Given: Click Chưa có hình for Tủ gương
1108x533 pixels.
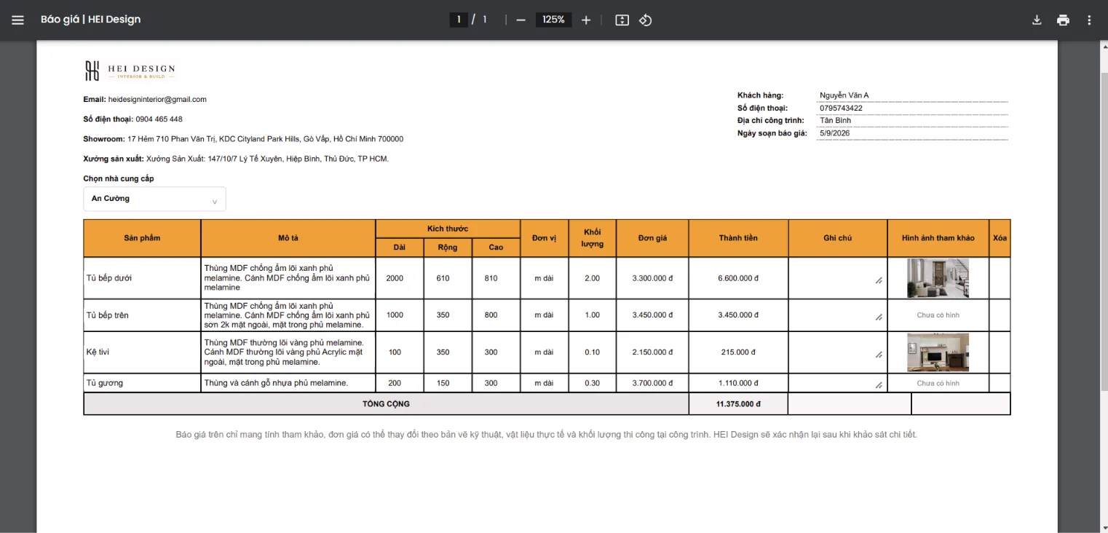Looking at the screenshot, I should click(x=938, y=383).
